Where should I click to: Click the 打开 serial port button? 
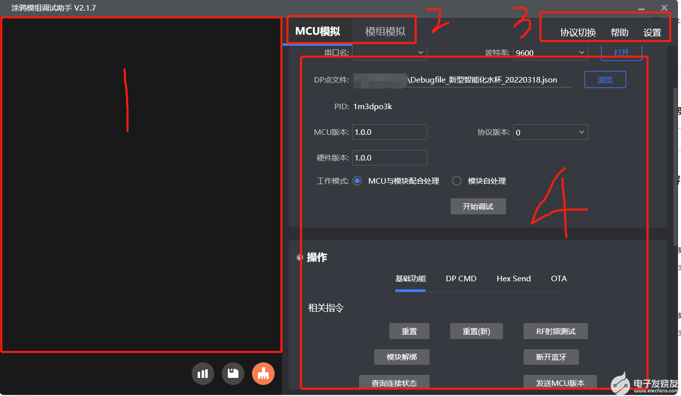point(622,52)
